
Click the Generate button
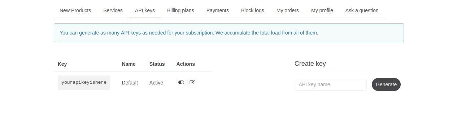pyautogui.click(x=386, y=84)
